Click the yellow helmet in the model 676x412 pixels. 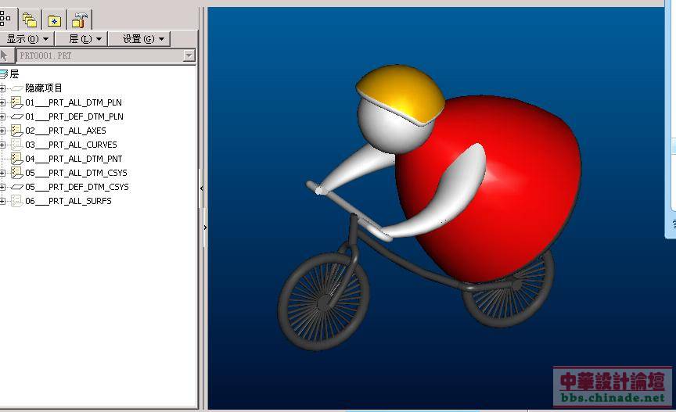click(401, 91)
